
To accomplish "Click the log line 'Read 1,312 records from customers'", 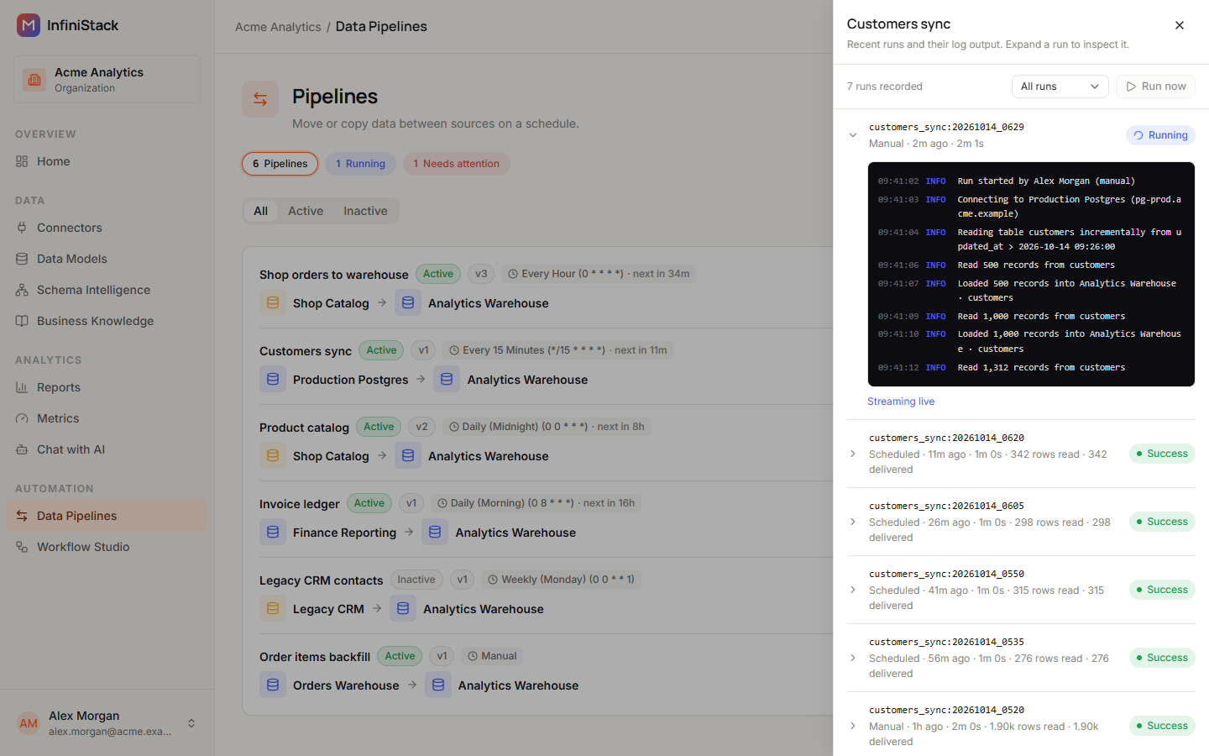I will pos(1041,368).
